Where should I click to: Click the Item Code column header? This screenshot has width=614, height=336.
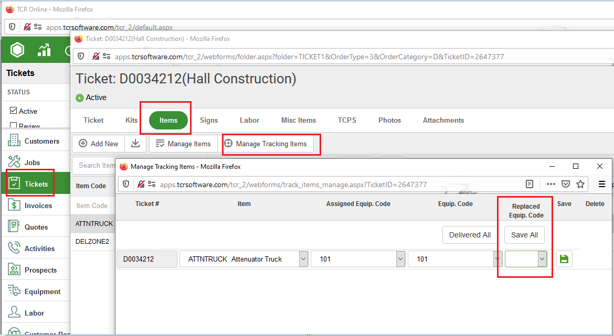(91, 186)
